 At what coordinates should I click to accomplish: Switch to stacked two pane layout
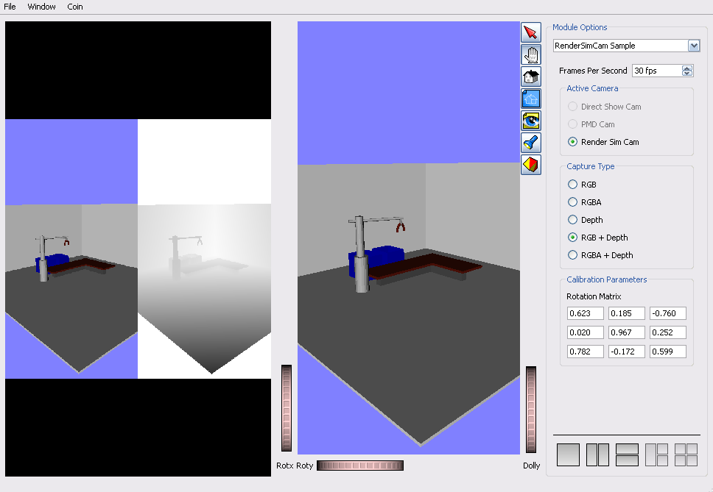click(627, 454)
